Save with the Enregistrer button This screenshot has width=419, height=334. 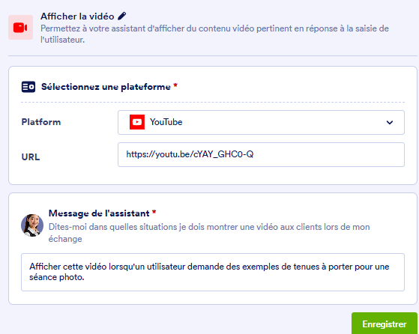385,324
